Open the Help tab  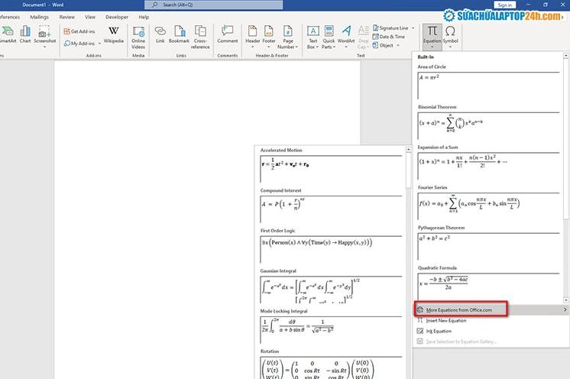[144, 17]
